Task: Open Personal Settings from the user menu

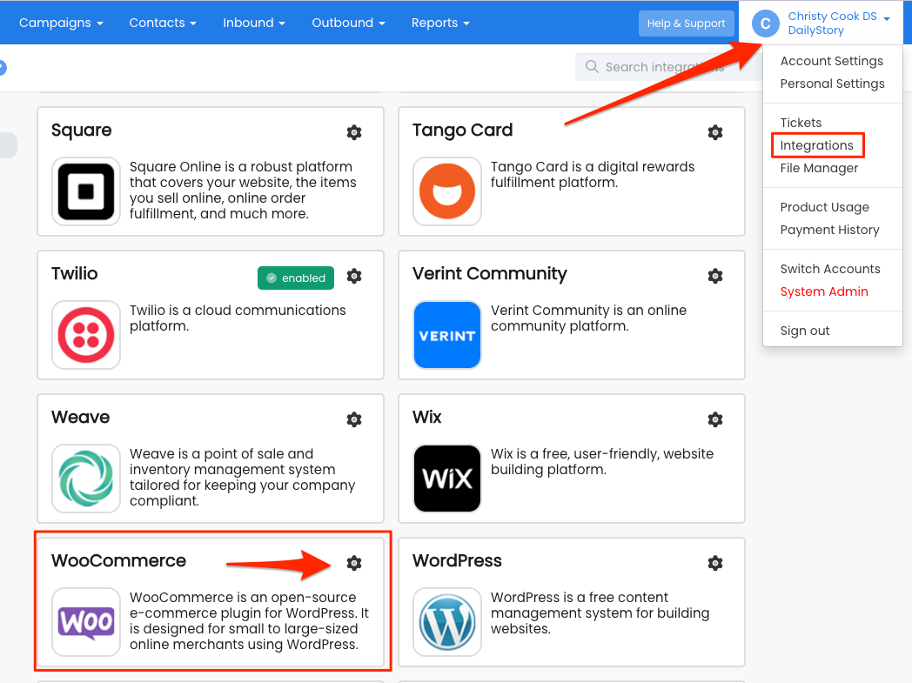Action: tap(832, 84)
